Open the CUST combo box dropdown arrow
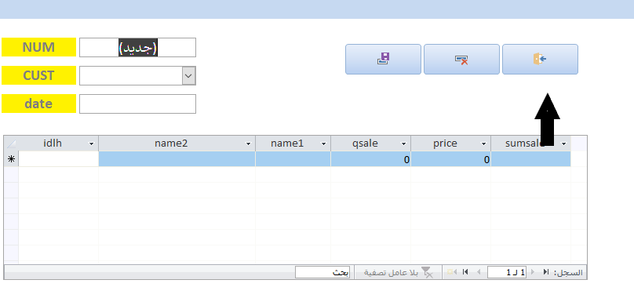Screen dimensions: 634x298 [x=189, y=75]
